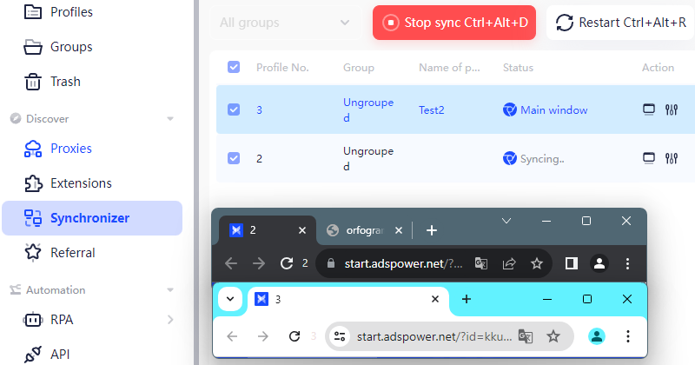Image resolution: width=695 pixels, height=365 pixels.
Task: Open new tab in dark browser window
Action: point(431,230)
